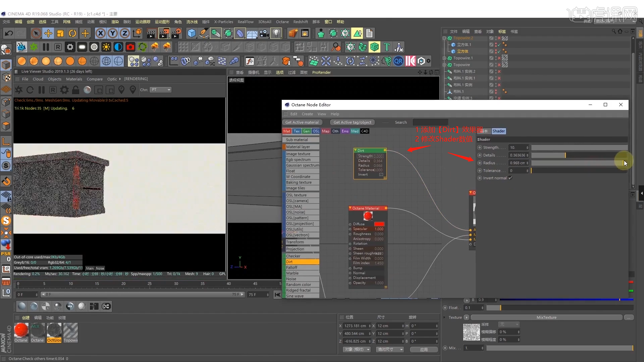Click the Live Viewer render region icon
The image size is (644, 362).
99,90
